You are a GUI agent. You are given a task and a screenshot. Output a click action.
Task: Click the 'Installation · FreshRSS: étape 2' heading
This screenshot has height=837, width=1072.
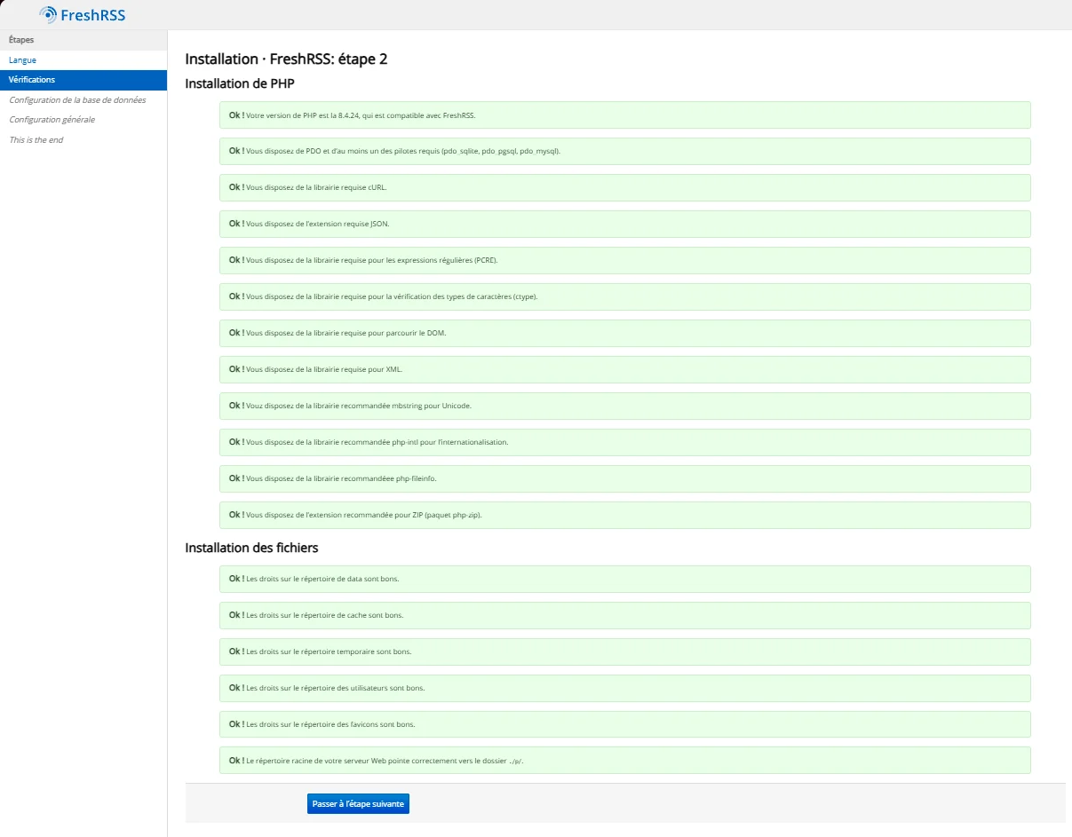tap(286, 59)
